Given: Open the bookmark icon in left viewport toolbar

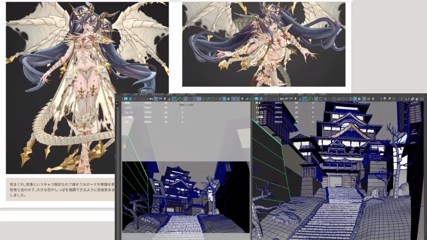Looking at the screenshot, I should point(165,99).
